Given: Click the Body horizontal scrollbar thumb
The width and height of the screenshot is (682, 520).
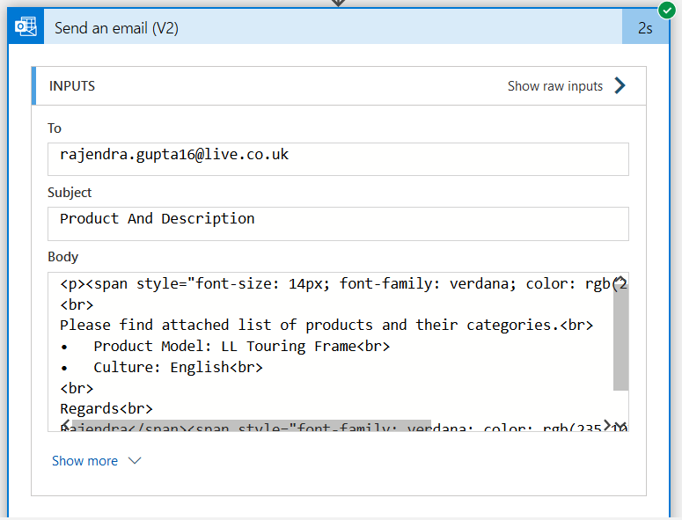Looking at the screenshot, I should point(246,426).
